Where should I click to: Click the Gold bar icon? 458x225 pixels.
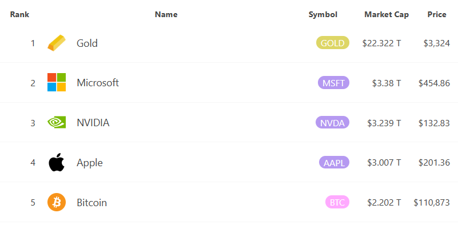point(57,43)
